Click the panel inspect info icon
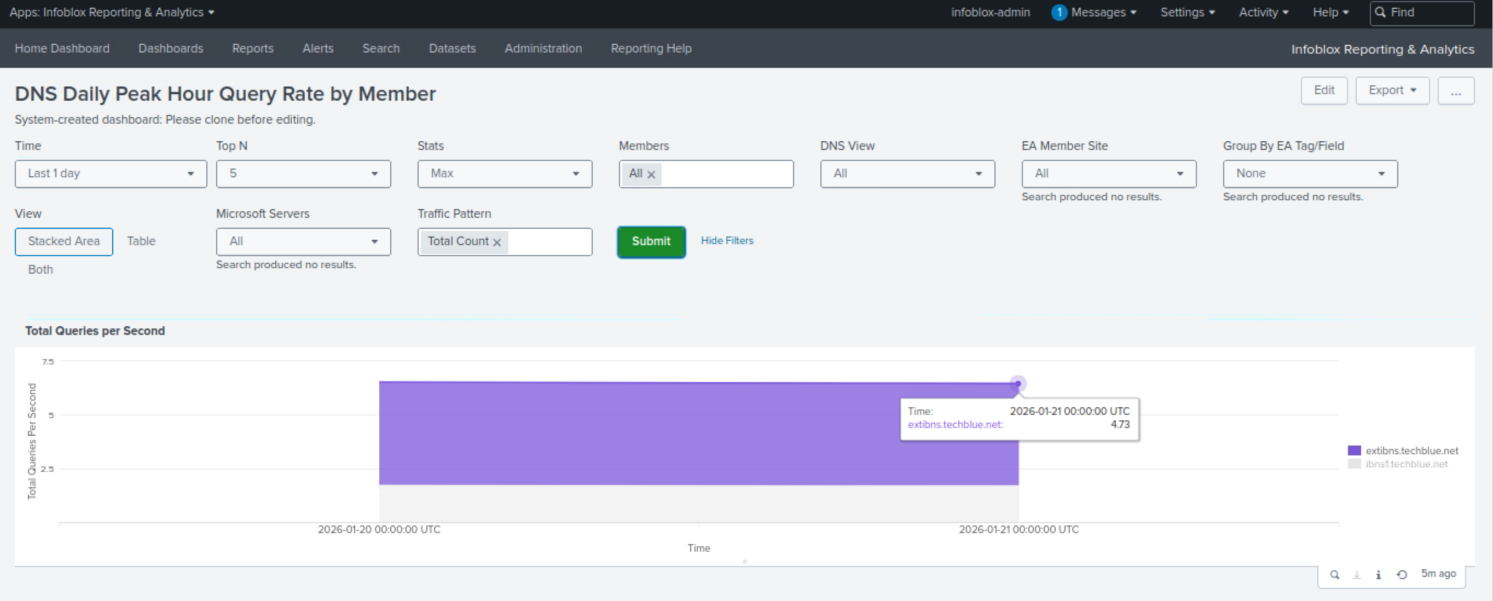The width and height of the screenshot is (1493, 601). click(x=1378, y=574)
